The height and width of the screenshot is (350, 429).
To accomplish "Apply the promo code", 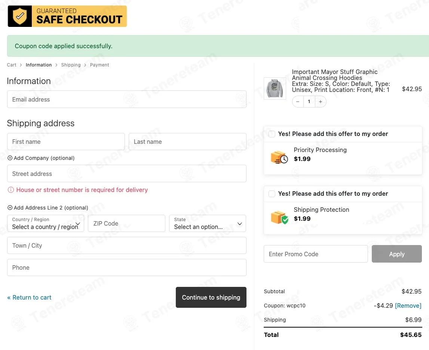I will tap(397, 254).
